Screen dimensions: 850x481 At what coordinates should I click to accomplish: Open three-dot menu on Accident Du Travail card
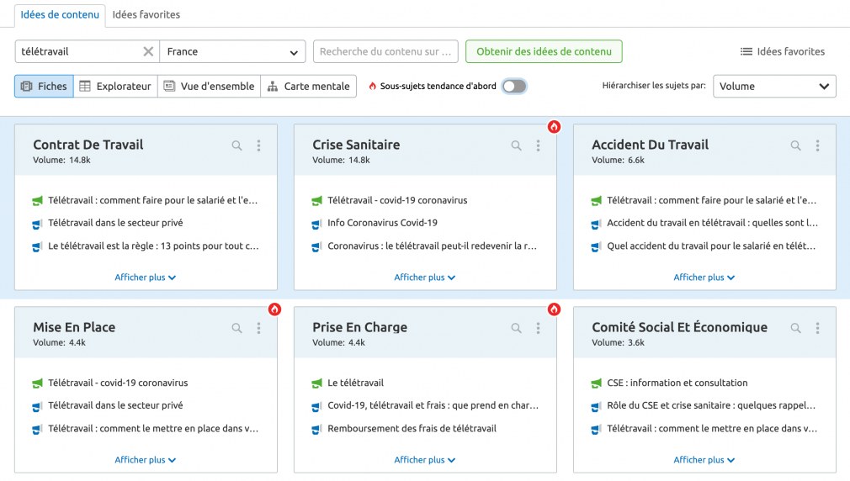(817, 145)
